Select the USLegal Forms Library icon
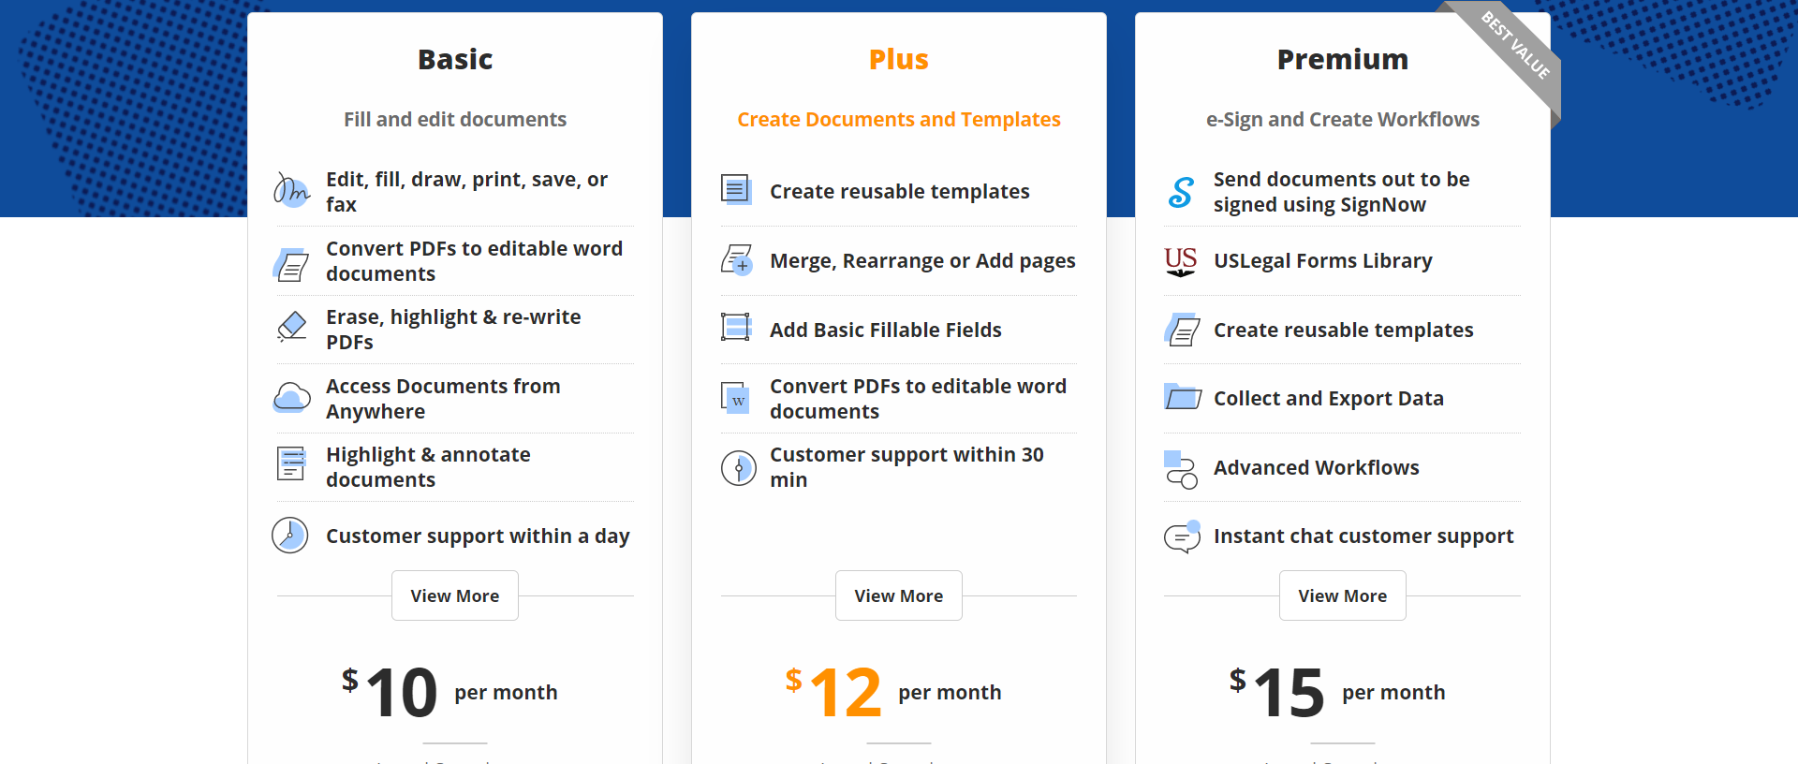The height and width of the screenshot is (764, 1798). [x=1181, y=260]
